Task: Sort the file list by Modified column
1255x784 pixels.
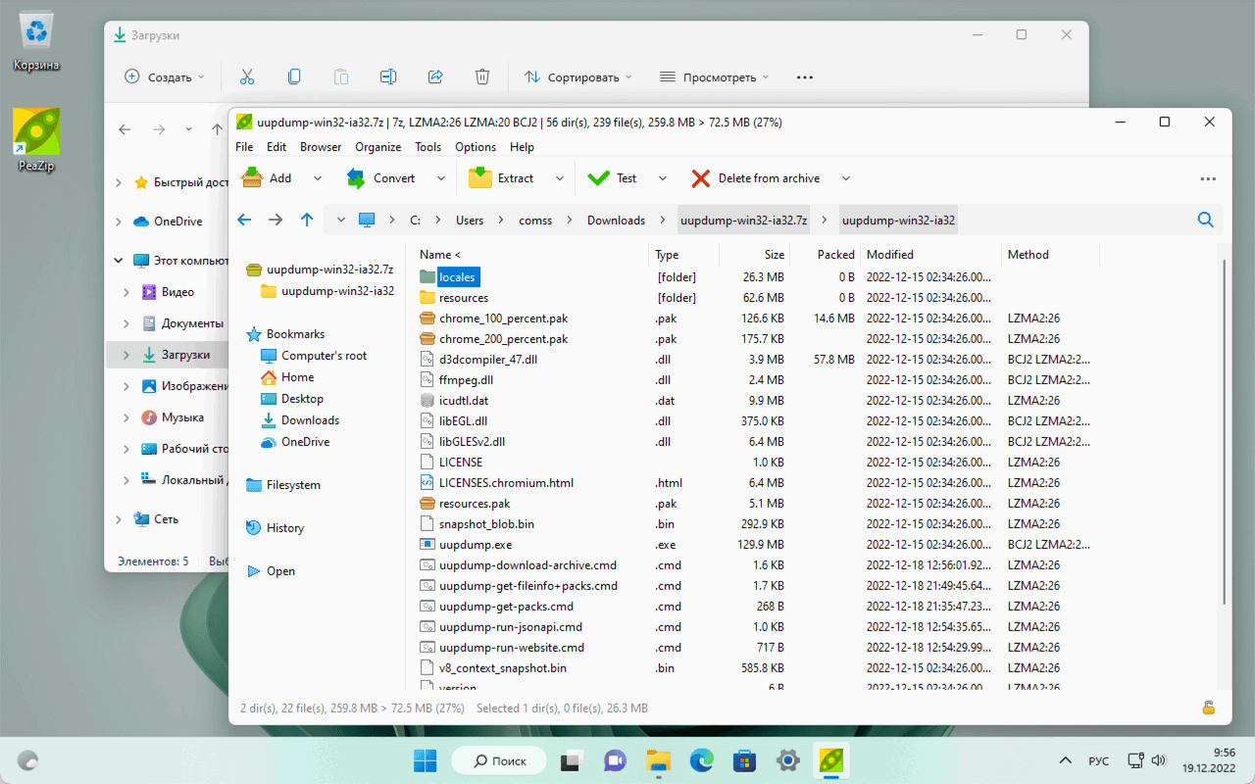Action: click(930, 255)
